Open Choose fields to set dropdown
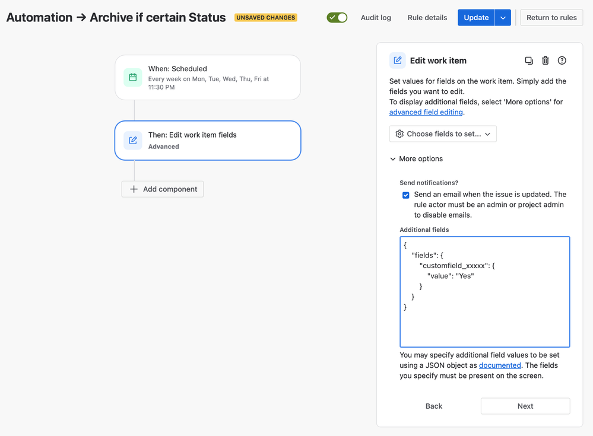Screen dimensions: 593x436 pos(443,133)
